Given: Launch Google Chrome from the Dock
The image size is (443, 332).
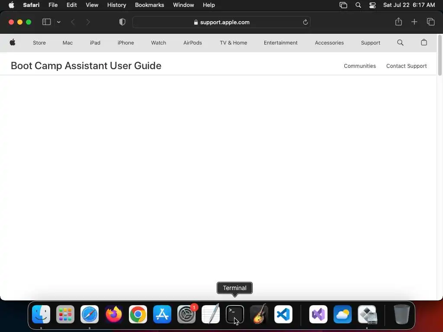Looking at the screenshot, I should 138,314.
